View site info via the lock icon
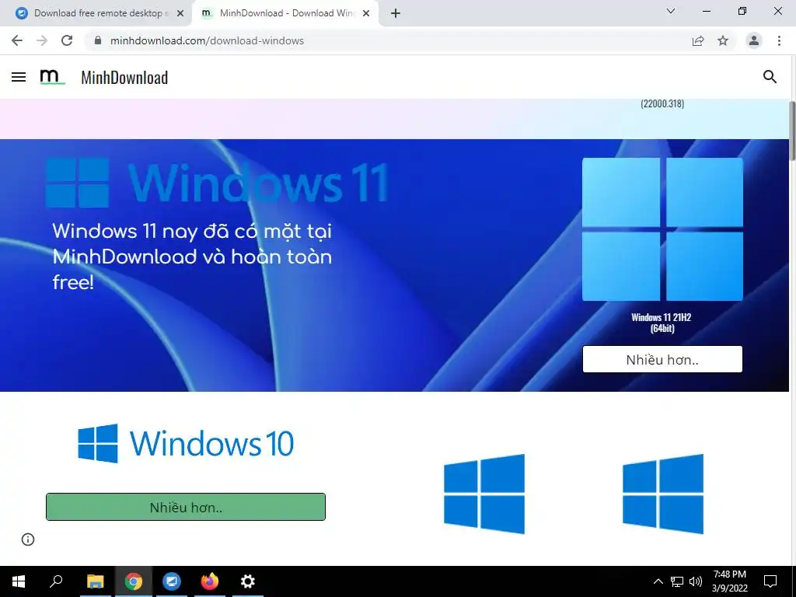 tap(98, 40)
